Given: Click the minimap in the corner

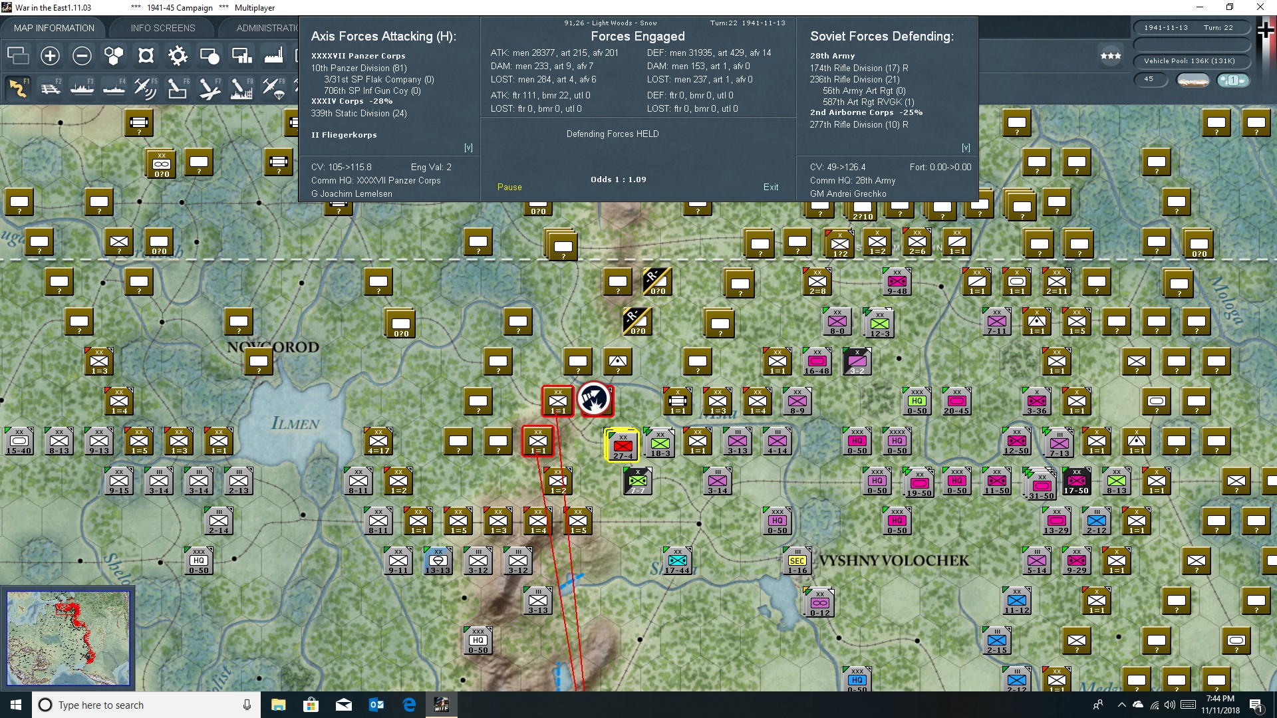Looking at the screenshot, I should pyautogui.click(x=68, y=638).
